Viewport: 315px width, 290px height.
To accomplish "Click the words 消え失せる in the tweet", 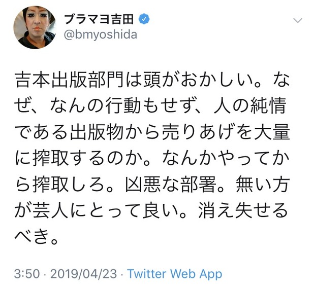I will coord(242,210).
